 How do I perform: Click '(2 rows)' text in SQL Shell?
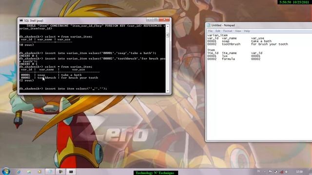click(x=26, y=81)
